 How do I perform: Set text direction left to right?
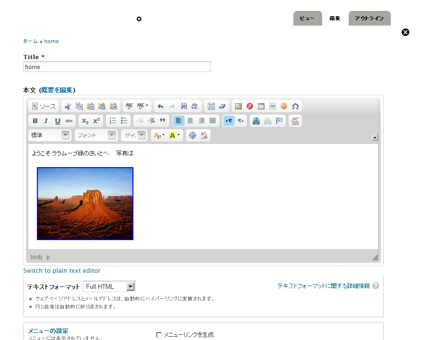coord(229,121)
